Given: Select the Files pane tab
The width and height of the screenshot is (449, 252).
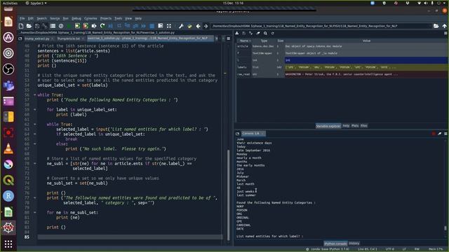Looking at the screenshot, I should point(363,126).
